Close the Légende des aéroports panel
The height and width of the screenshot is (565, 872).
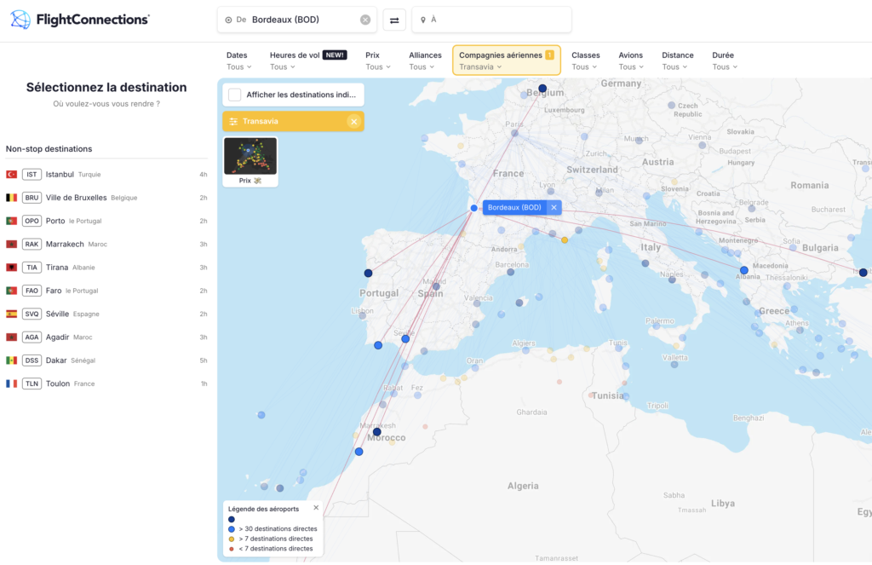[x=316, y=508]
